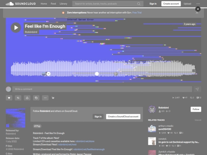Repost the track
The image size is (207, 155).
[18, 98]
